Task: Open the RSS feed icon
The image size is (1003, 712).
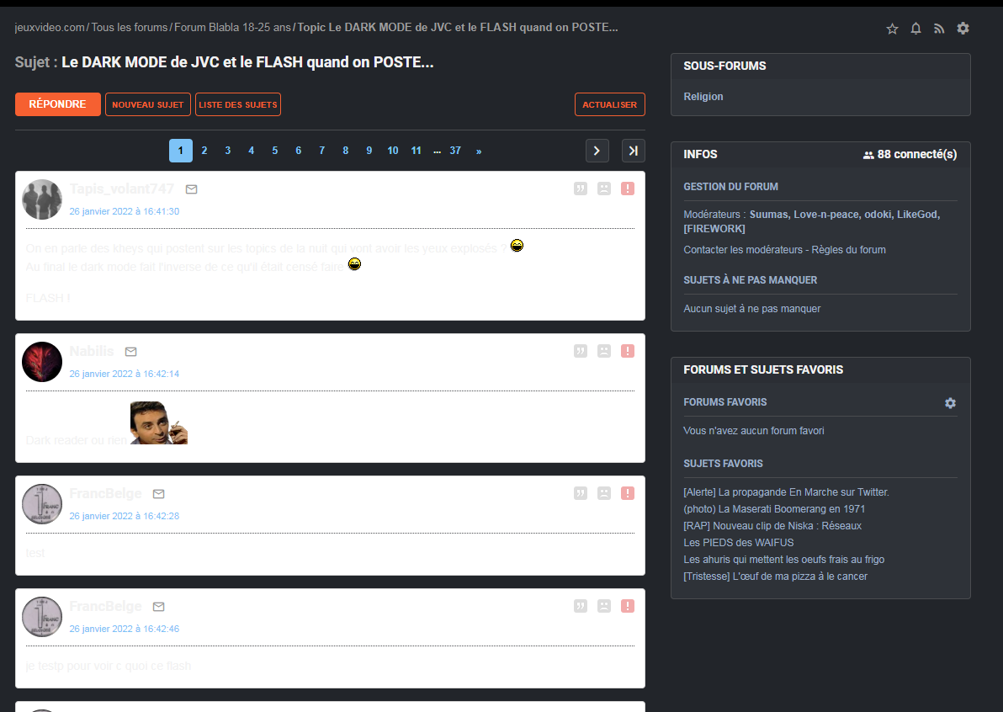Action: click(x=939, y=28)
